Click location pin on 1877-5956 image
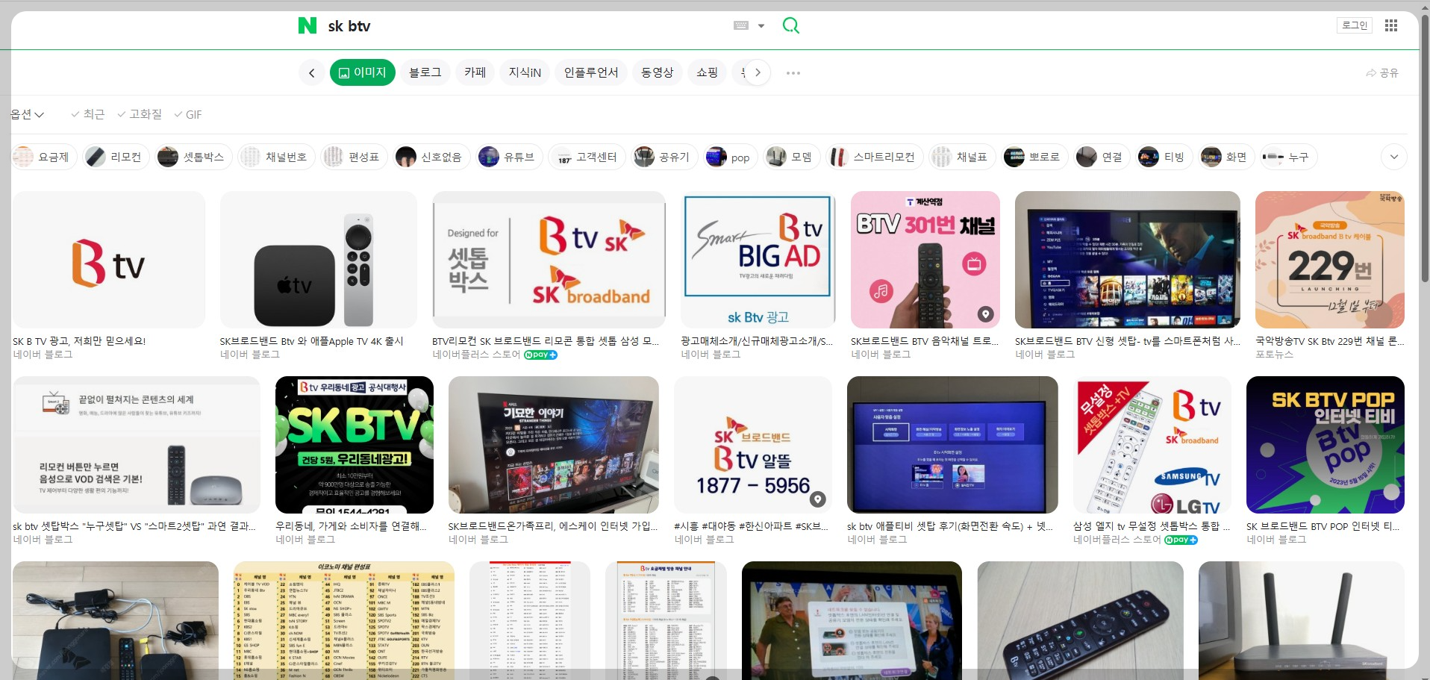Screen dimensions: 1430x680 point(818,499)
